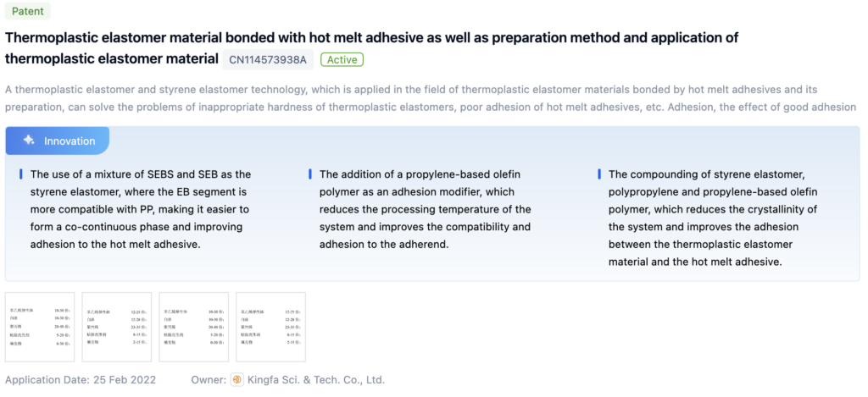The height and width of the screenshot is (397, 868).
Task: Click the blue marker beside compounding point
Action: pyautogui.click(x=599, y=174)
